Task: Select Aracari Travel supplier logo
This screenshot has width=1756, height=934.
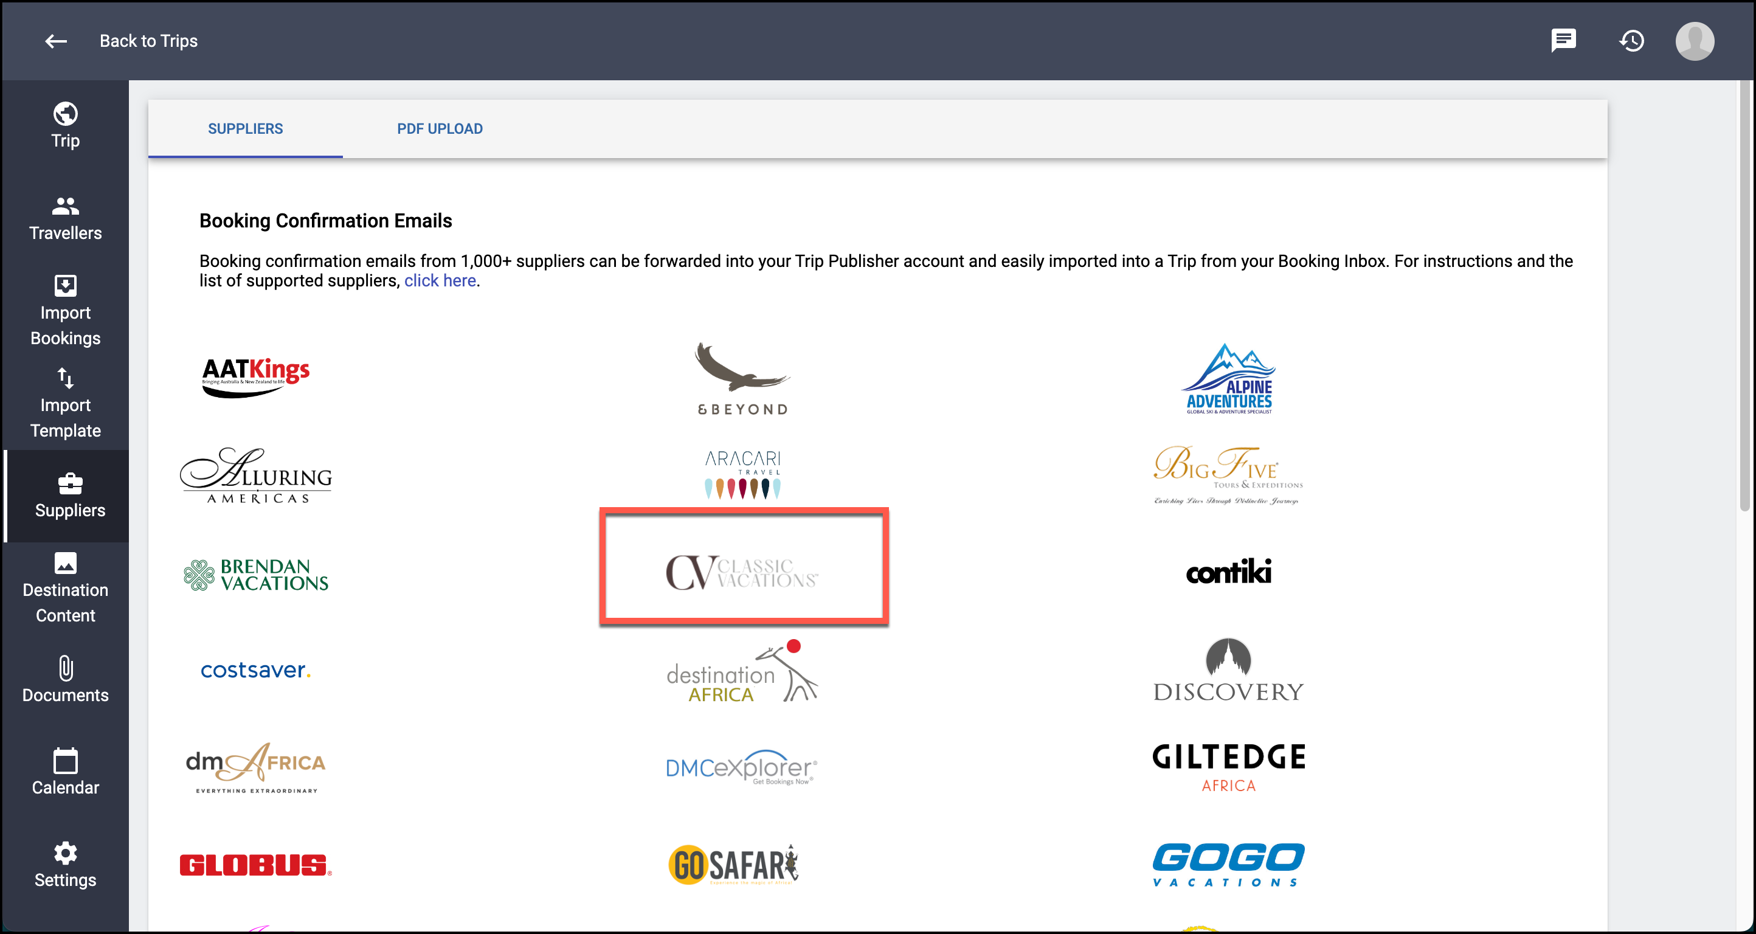Action: (x=742, y=474)
